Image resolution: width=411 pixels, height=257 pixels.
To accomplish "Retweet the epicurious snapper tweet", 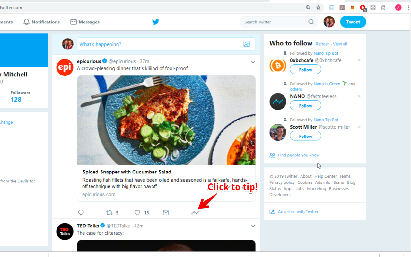I will pyautogui.click(x=109, y=213).
